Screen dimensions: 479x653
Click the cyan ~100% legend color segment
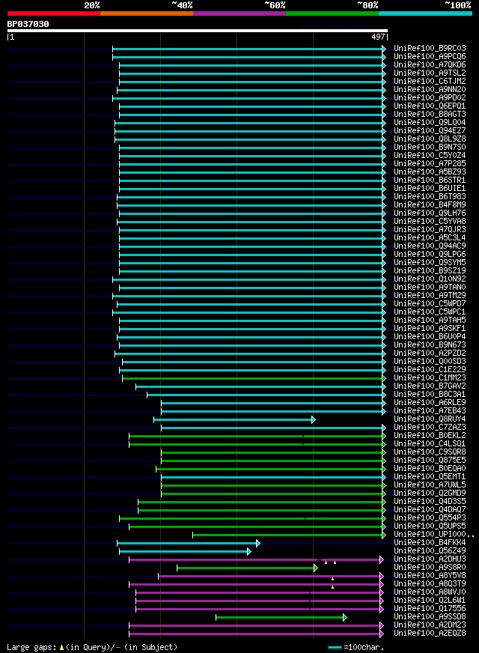[x=425, y=13]
